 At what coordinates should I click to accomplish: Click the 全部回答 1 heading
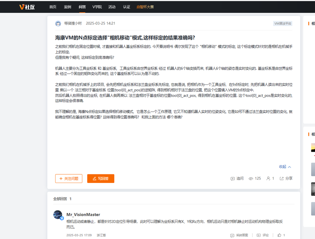62,199
